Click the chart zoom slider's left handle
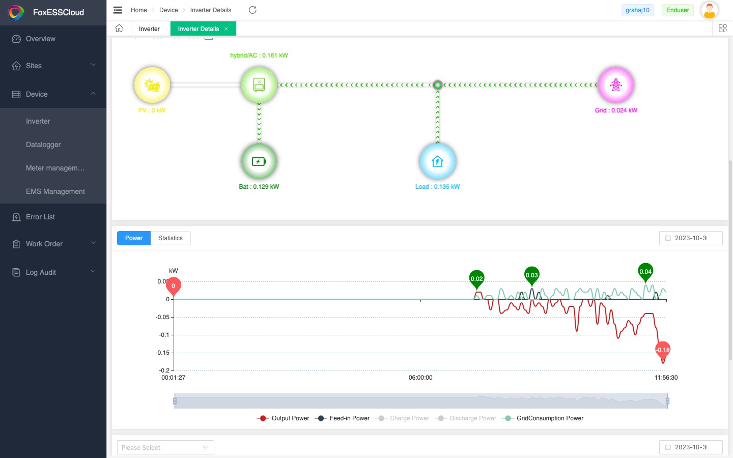733x458 pixels. [x=175, y=401]
